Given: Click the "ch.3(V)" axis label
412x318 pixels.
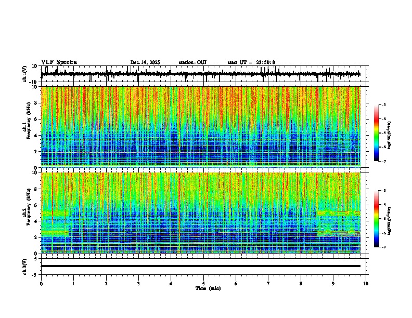Looking at the screenshot, I should tap(24, 267).
